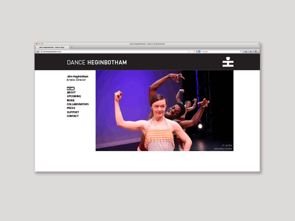Click the Google search field
295x221 pixels.
(220, 51)
